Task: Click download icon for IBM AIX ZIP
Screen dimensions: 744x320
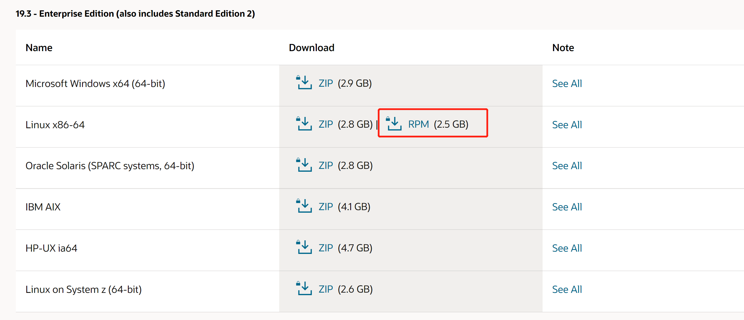Action: click(304, 206)
